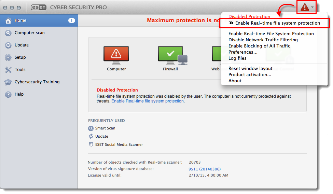
Task: Click the Computer label under red monitor
Action: [116, 69]
